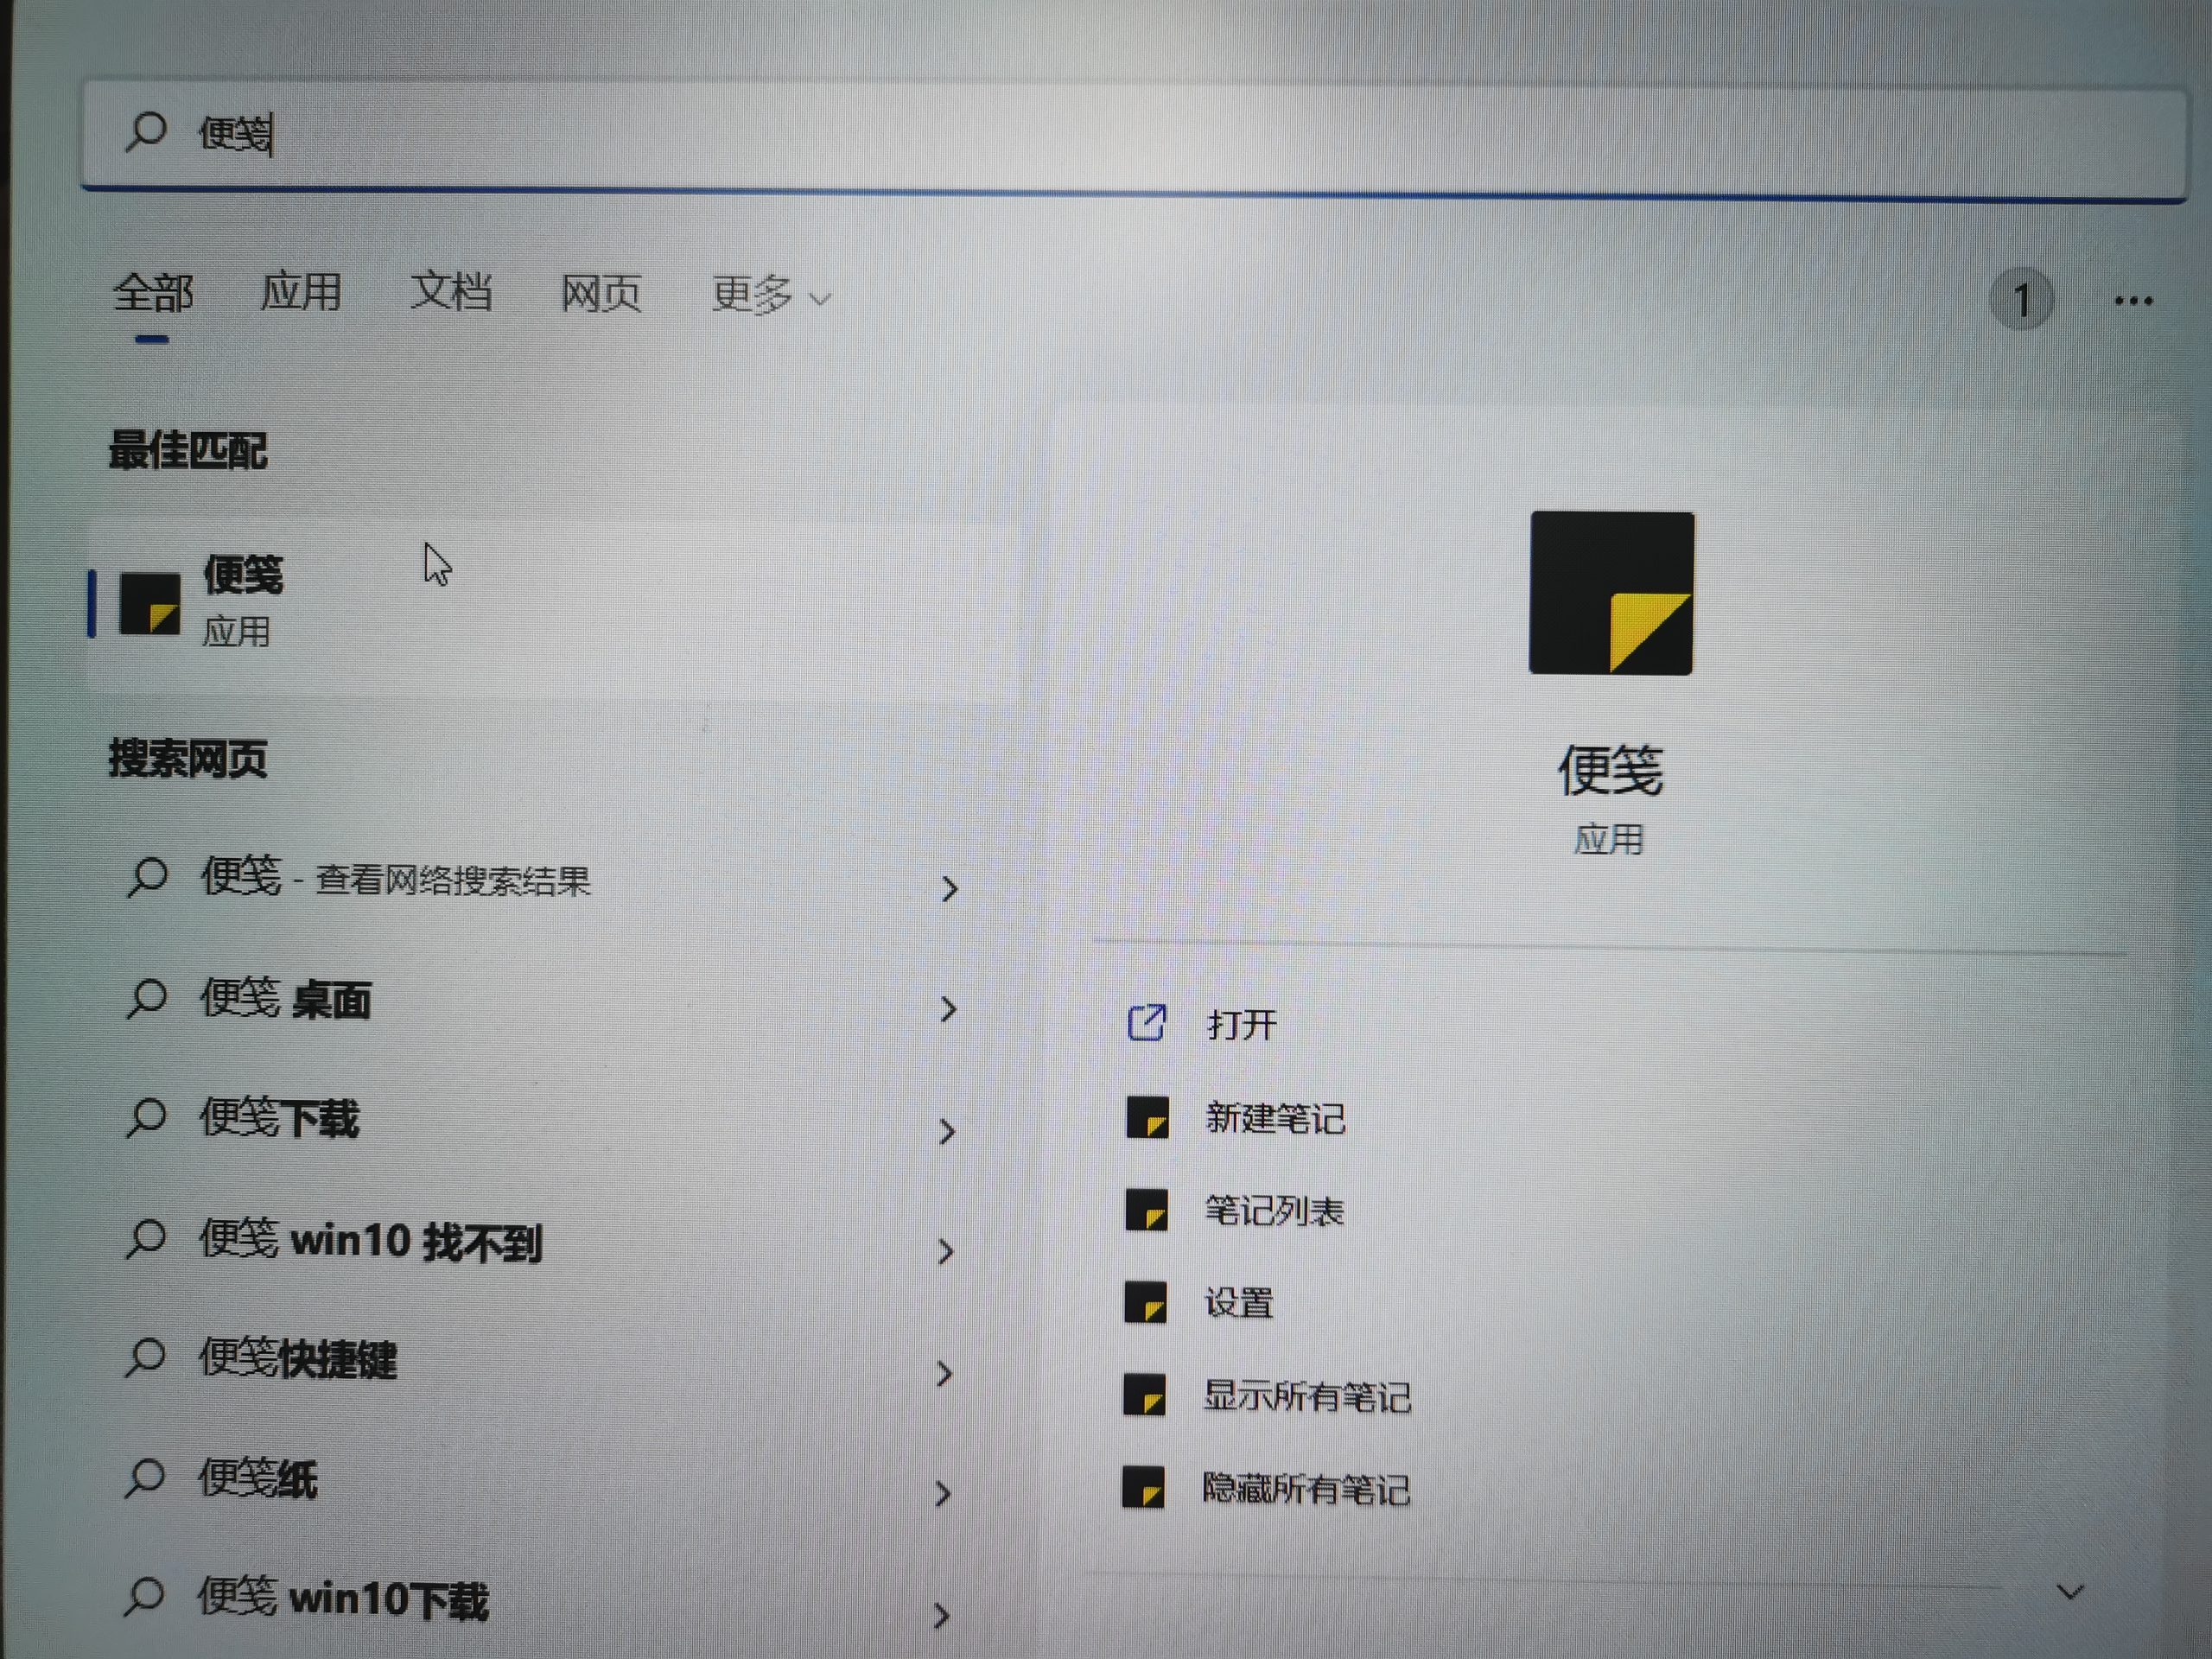This screenshot has height=1659, width=2212.
Task: Choose 显示所有笔记 action
Action: [x=1307, y=1396]
